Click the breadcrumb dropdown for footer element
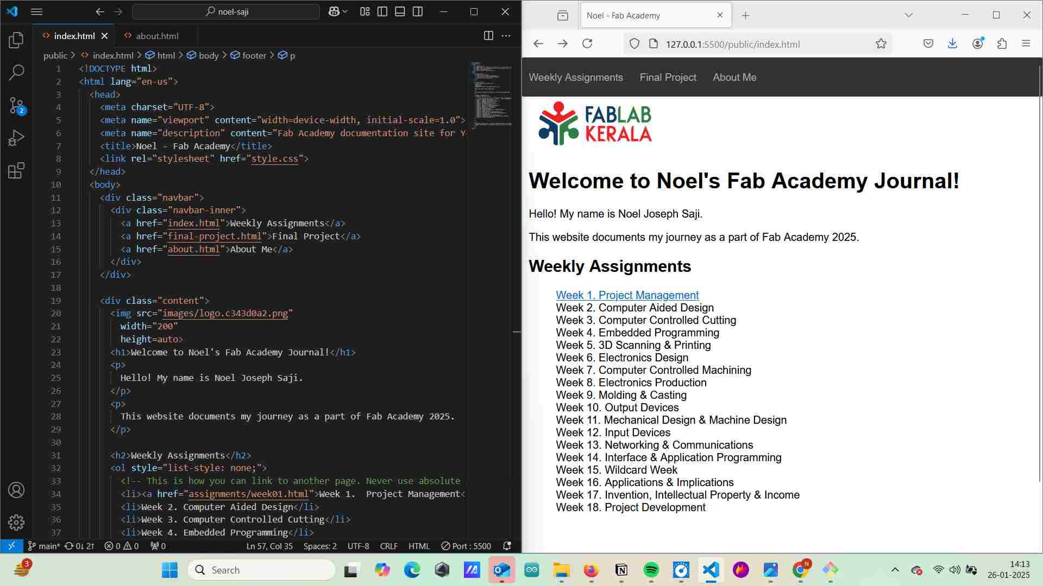Image resolution: width=1043 pixels, height=586 pixels. coord(254,55)
